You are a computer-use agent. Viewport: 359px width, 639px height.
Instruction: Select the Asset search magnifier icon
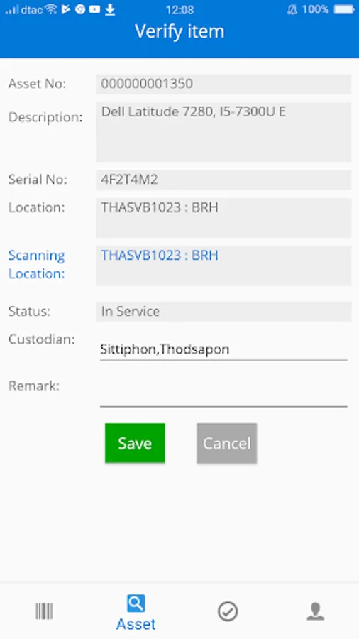click(136, 603)
